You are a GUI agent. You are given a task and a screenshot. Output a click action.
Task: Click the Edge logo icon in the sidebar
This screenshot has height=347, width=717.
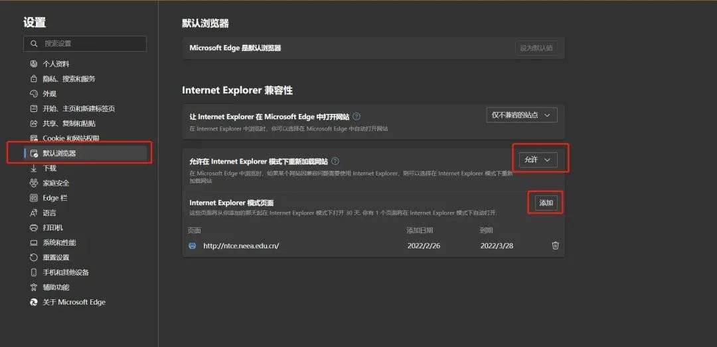click(33, 302)
